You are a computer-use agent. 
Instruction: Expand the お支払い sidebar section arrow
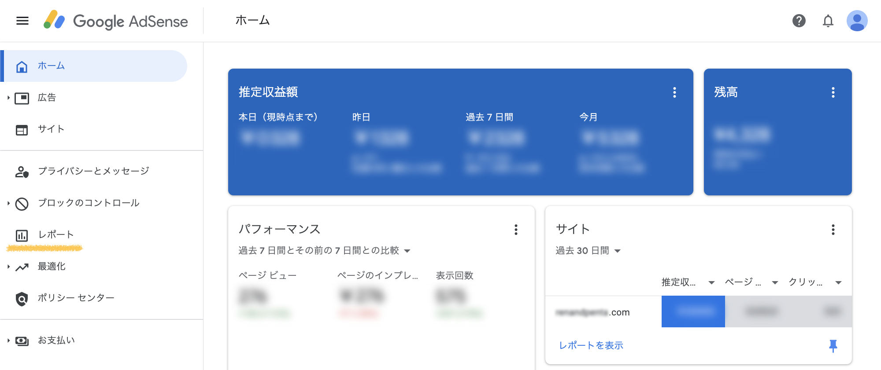(x=8, y=341)
